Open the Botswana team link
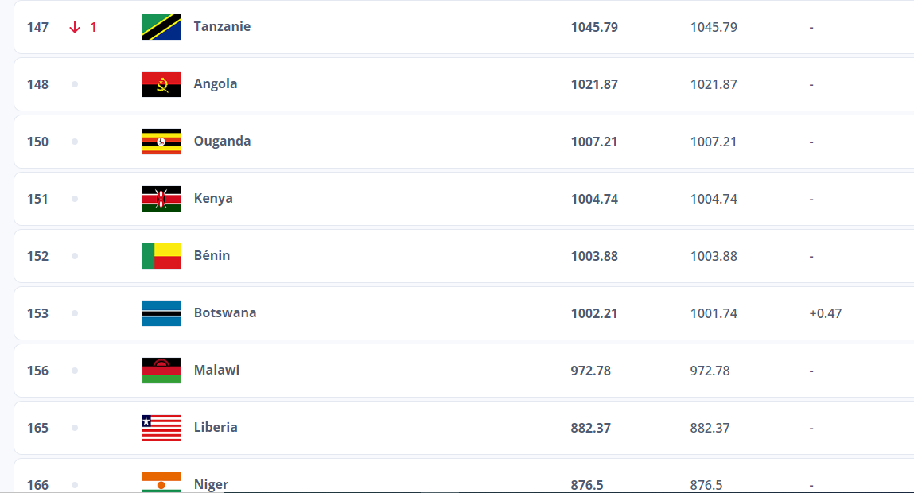This screenshot has height=493, width=914. pos(225,312)
